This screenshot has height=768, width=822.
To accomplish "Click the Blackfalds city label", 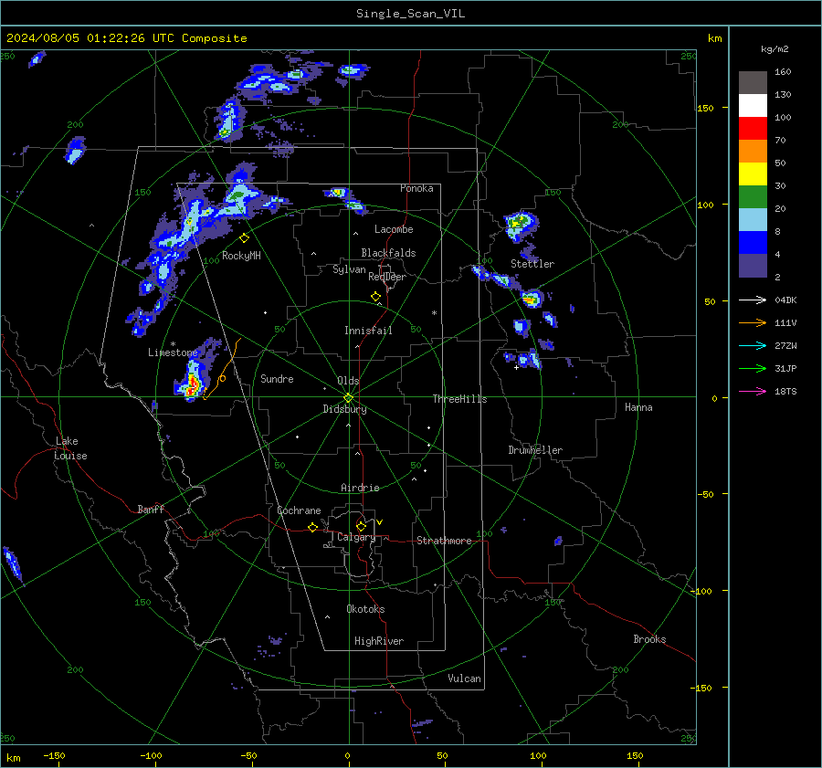I will pos(388,253).
